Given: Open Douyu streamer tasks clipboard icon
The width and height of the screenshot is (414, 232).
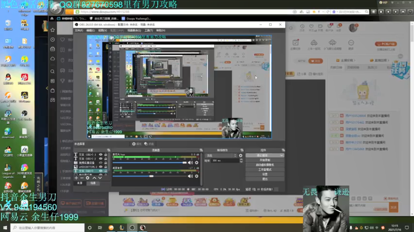Looking at the screenshot, I should 295,44.
